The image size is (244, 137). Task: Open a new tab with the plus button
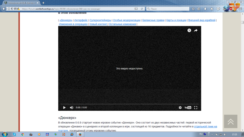43,3
